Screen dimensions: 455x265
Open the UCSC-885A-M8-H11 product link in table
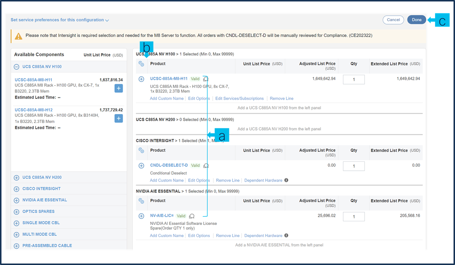(169, 78)
